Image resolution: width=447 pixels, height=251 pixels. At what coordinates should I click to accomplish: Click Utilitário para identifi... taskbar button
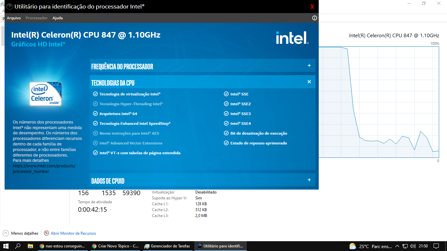coord(221,246)
